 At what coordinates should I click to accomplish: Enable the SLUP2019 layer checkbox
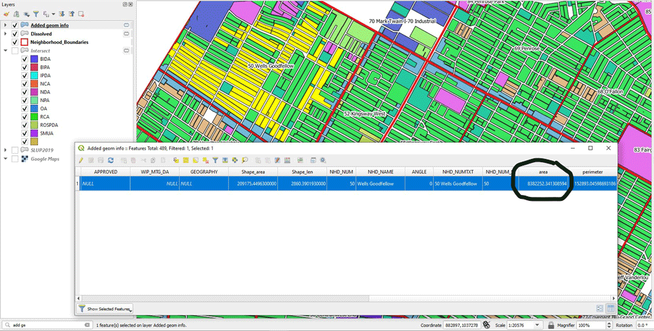point(16,150)
